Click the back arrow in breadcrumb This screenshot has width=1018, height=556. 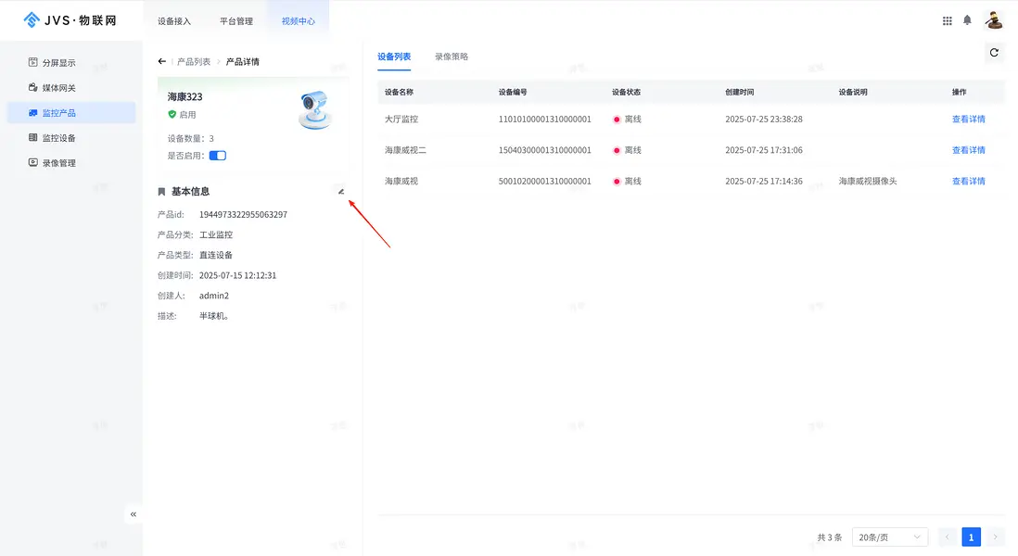[161, 62]
